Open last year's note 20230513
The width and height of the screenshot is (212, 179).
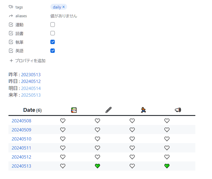(x=31, y=74)
